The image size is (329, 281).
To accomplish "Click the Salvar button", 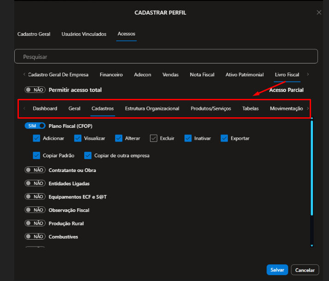I will coord(277,270).
